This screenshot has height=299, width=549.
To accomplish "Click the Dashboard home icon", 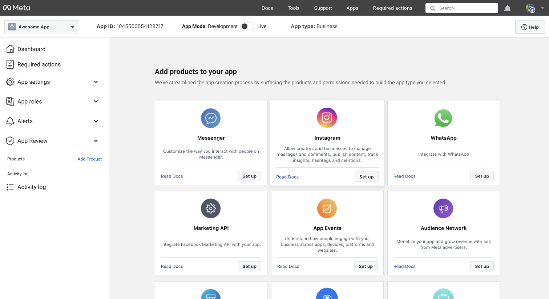I will pos(10,48).
